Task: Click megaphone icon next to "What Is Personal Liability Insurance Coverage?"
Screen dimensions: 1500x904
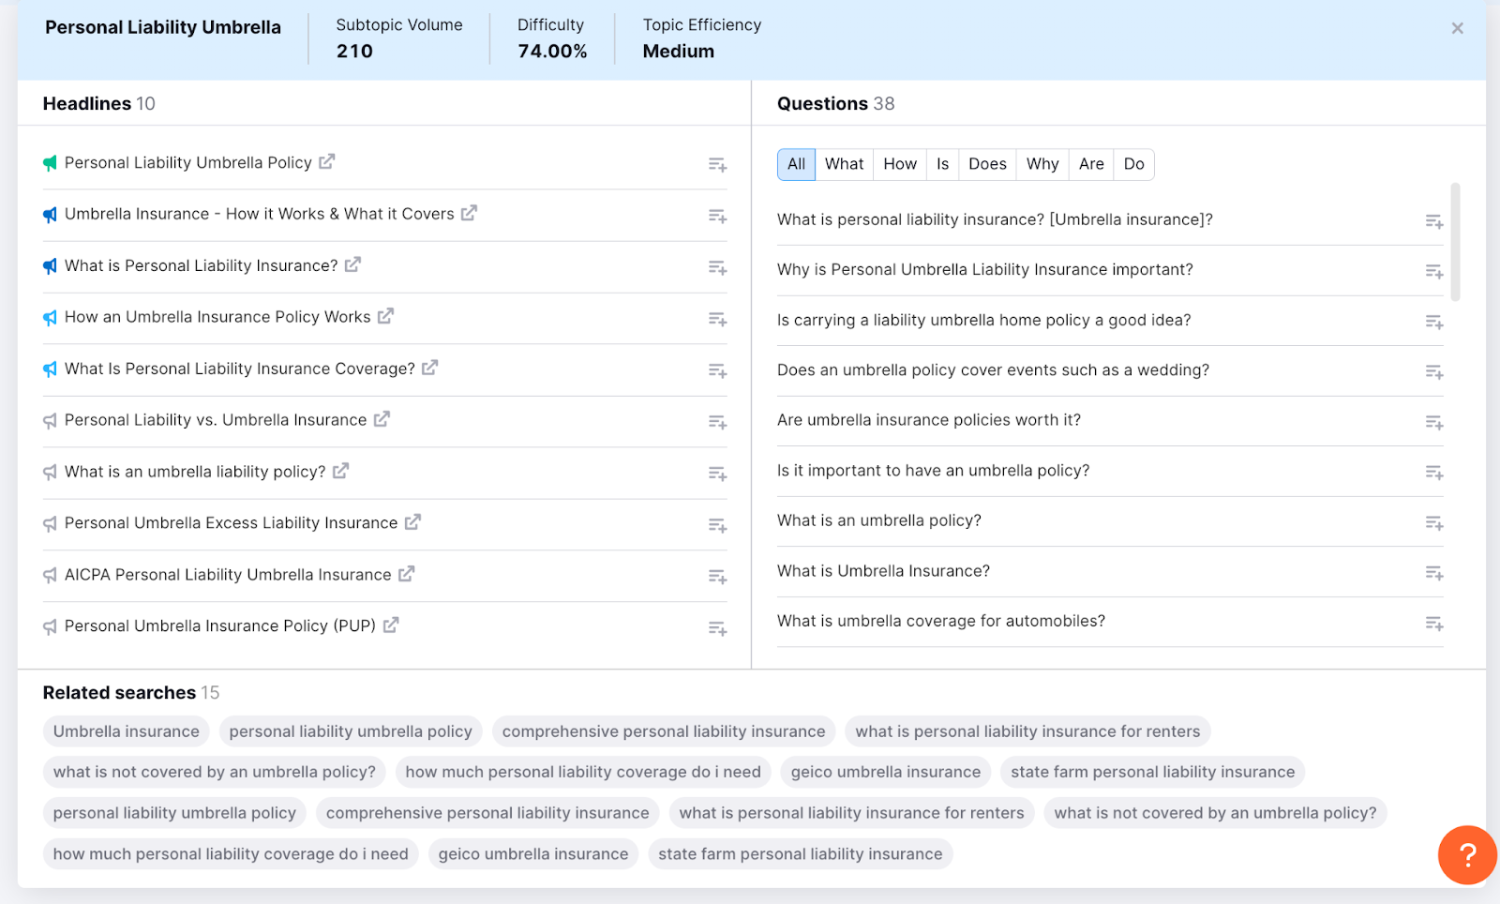Action: pyautogui.click(x=49, y=369)
